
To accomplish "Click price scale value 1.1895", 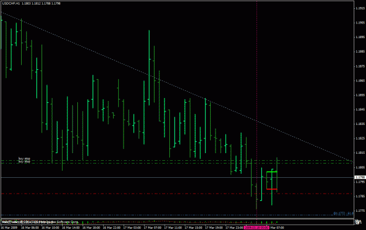I will pos(360,37).
